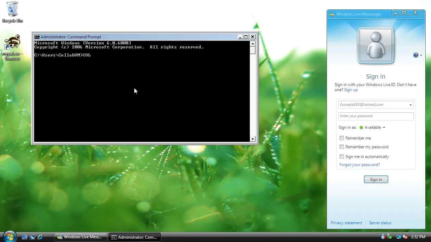
Task: Select the mypal.exe shortcut icon
Action: click(x=12, y=48)
